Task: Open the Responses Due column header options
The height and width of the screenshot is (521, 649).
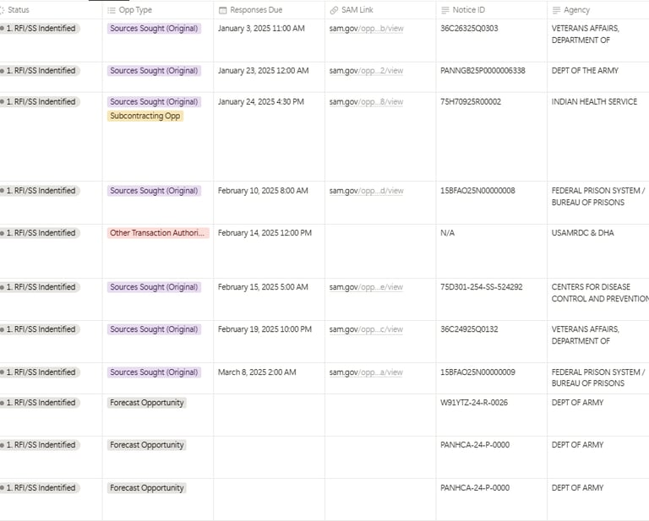Action: [256, 10]
